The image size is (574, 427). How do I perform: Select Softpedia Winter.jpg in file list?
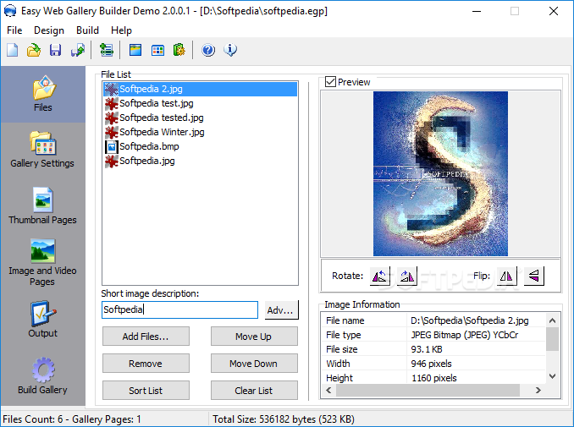tap(201, 132)
